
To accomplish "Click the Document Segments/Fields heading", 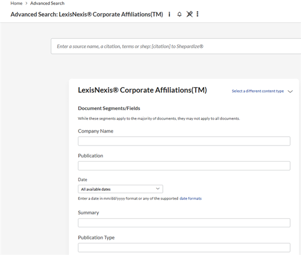I will coord(109,108).
